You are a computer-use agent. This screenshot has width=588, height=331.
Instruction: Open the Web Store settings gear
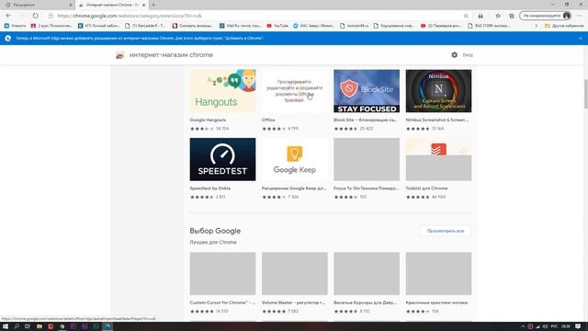[454, 55]
